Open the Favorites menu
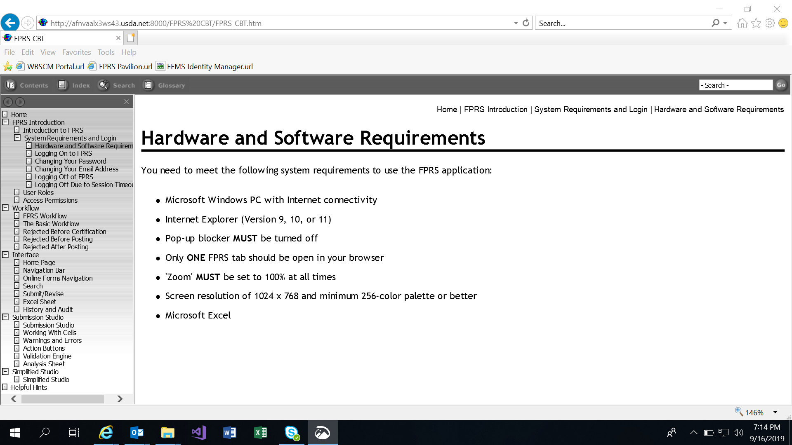792x445 pixels. pyautogui.click(x=76, y=52)
